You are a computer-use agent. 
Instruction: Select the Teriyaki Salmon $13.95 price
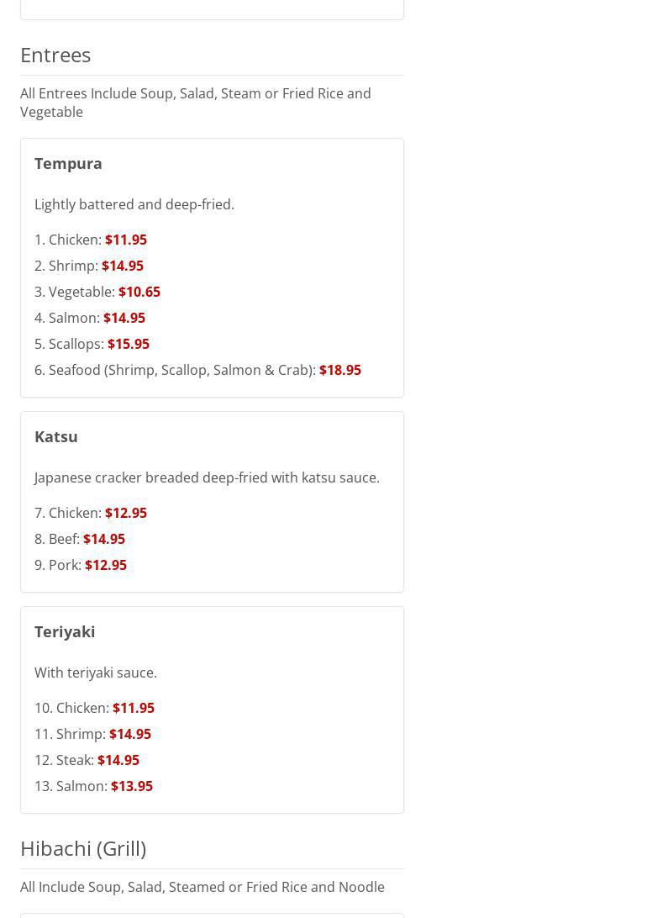[x=132, y=786]
